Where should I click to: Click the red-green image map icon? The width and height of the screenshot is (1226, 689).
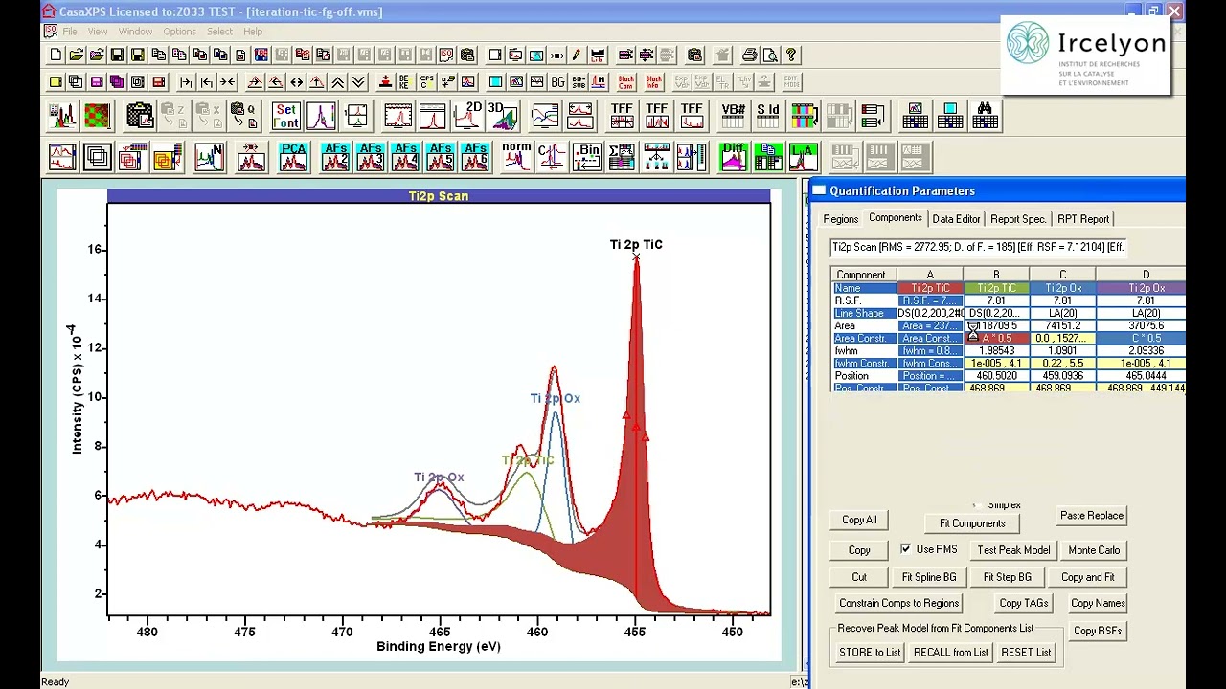click(97, 116)
